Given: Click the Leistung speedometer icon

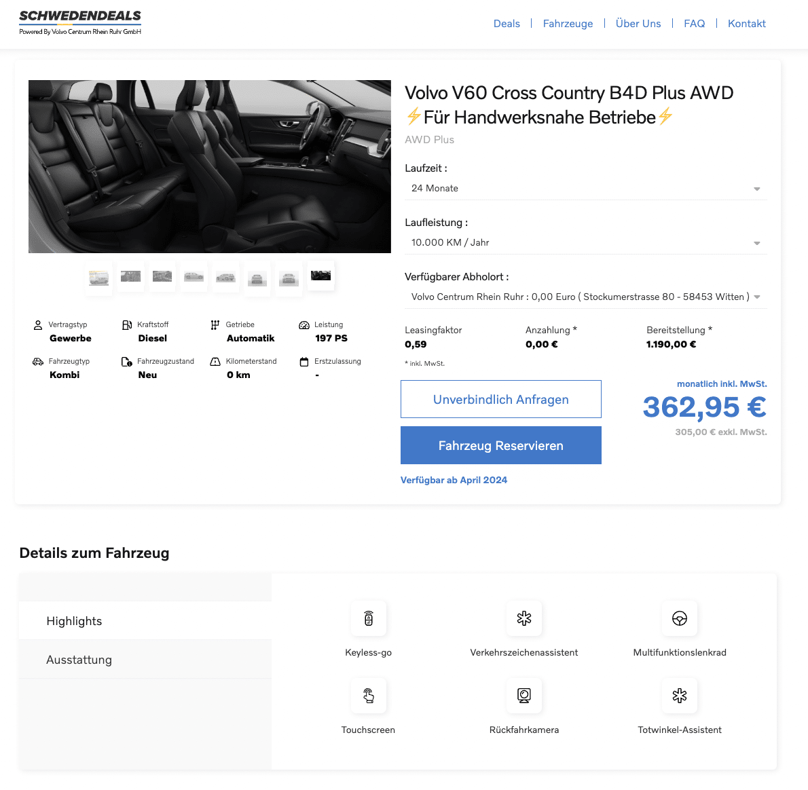Looking at the screenshot, I should tap(304, 325).
